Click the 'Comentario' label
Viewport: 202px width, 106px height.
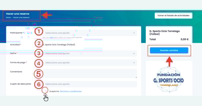(x=16, y=72)
